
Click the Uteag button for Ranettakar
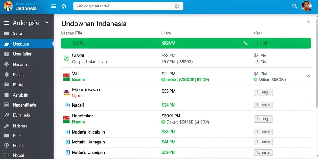[x=263, y=119]
